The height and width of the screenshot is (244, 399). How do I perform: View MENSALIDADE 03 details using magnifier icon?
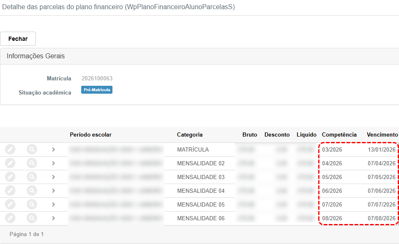pyautogui.click(x=32, y=177)
